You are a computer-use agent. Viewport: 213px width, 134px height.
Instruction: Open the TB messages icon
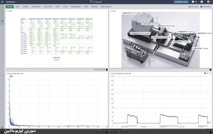(195, 2)
